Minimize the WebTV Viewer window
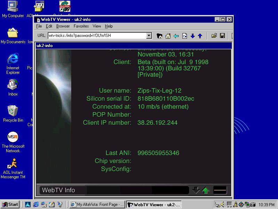This screenshot has height=209, width=278. (218, 20)
